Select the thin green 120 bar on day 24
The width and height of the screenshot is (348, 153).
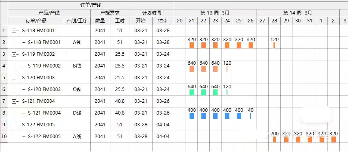pyautogui.click(x=227, y=93)
